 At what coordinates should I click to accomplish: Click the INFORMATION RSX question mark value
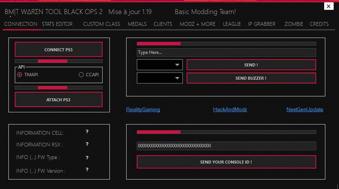(87, 144)
